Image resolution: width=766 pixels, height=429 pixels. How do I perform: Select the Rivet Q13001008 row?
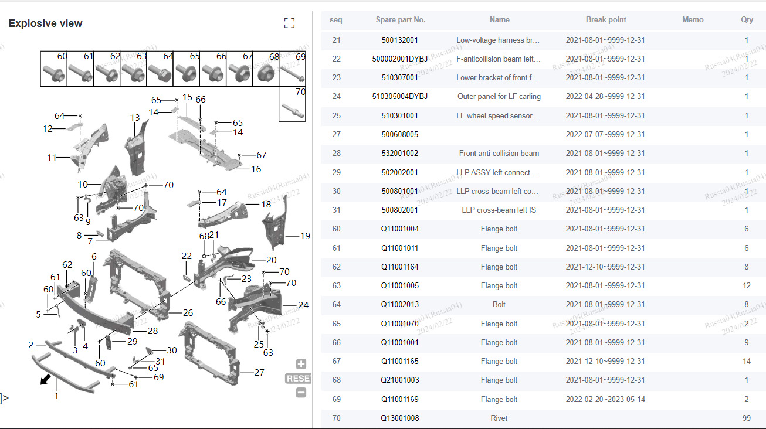pyautogui.click(x=544, y=418)
